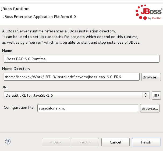Screen dimensions: 163x151
Task: Open the help question mark icon
Action: click(8, 142)
